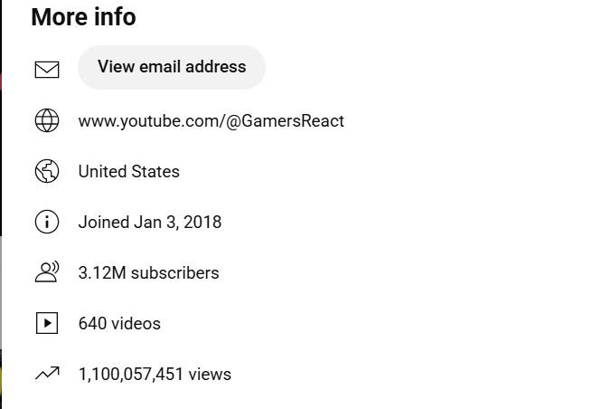602x409 pixels.
Task: Click the 640 videos text
Action: pyautogui.click(x=119, y=323)
